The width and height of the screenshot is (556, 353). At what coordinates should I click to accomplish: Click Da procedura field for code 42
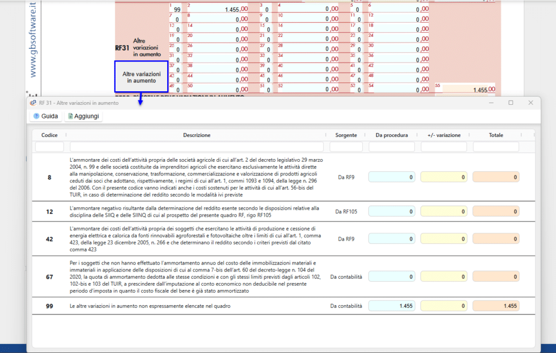pyautogui.click(x=391, y=239)
